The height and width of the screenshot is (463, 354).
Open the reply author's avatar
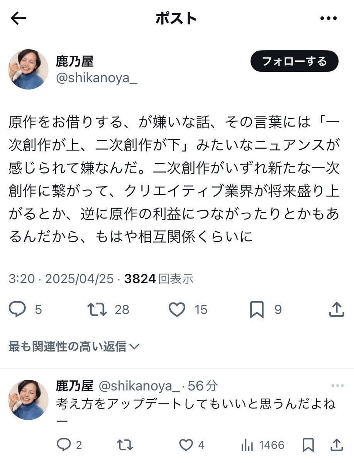(28, 399)
